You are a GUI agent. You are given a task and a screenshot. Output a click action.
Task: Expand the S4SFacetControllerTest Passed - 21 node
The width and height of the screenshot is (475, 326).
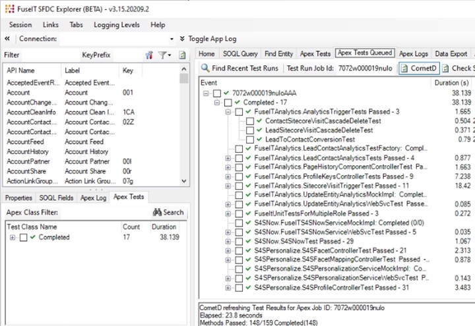[228, 251]
